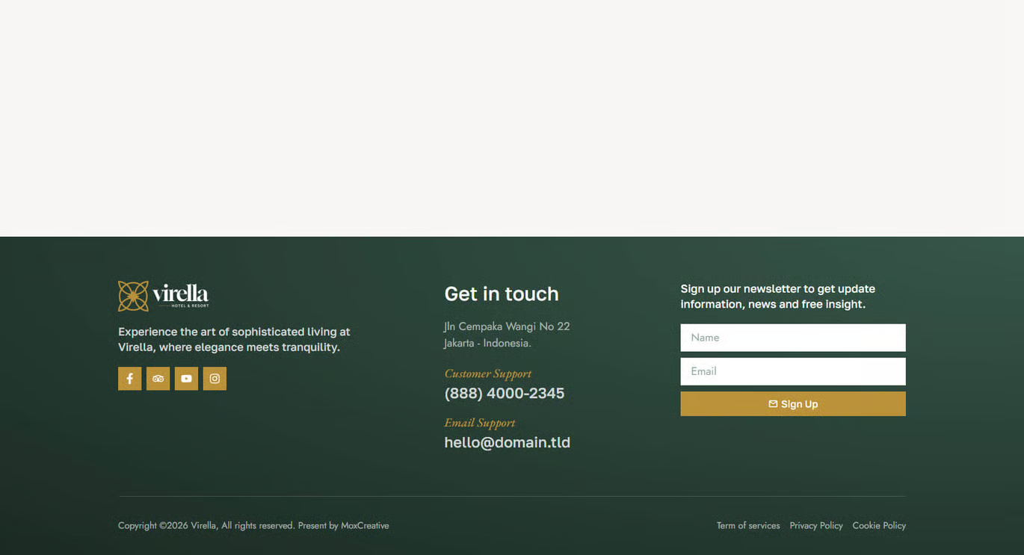
Task: Visit the YouTube channel icon
Action: click(x=186, y=379)
